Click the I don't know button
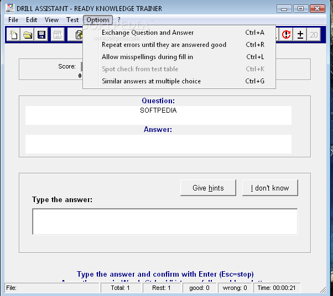 (270, 188)
